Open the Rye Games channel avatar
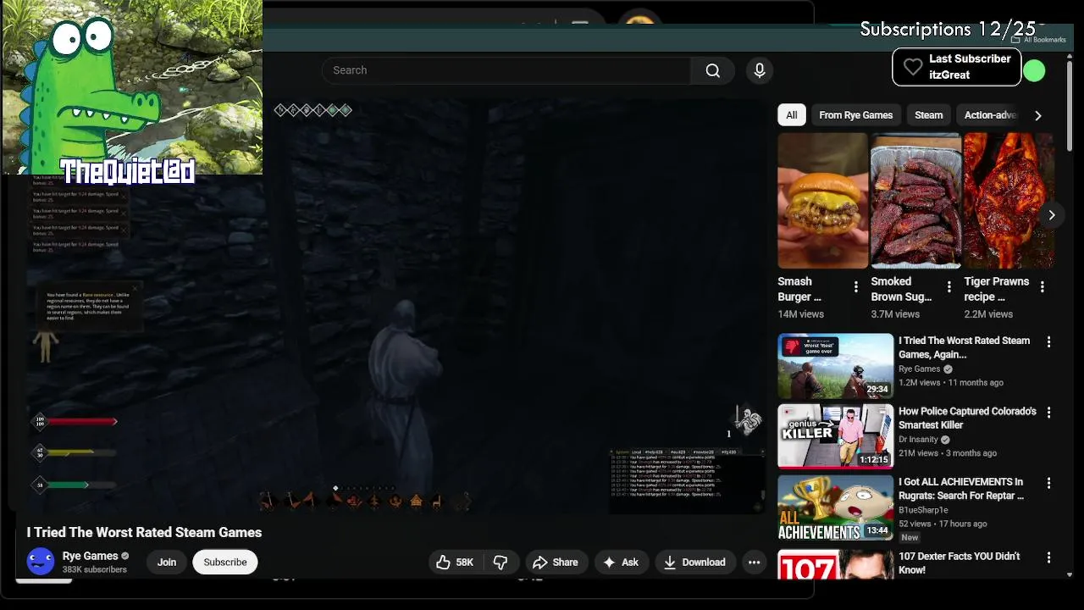The height and width of the screenshot is (610, 1084). 41,562
